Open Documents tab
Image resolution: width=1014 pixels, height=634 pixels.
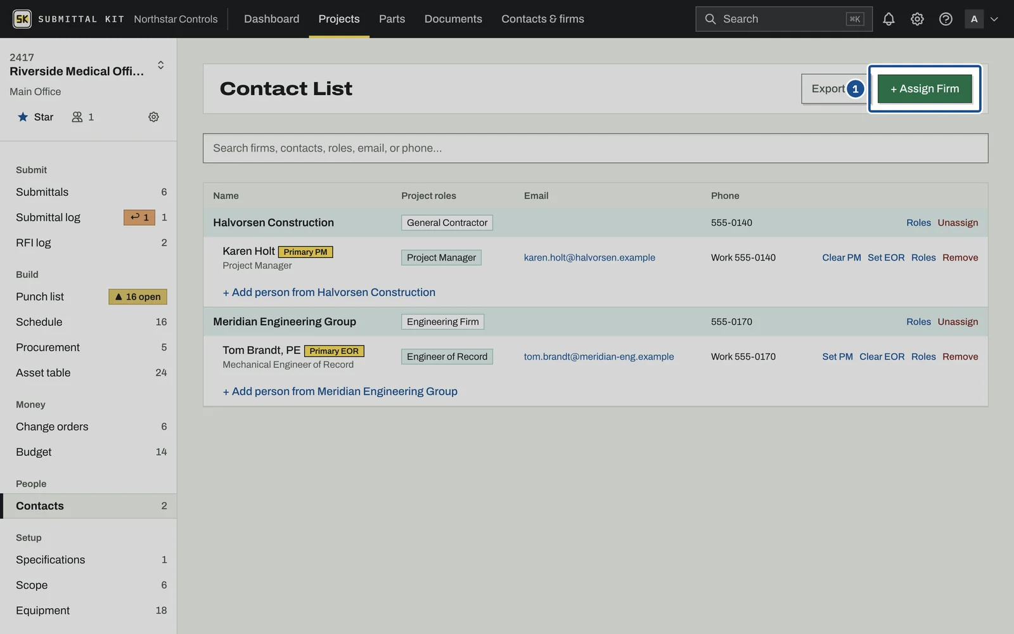[x=453, y=19]
